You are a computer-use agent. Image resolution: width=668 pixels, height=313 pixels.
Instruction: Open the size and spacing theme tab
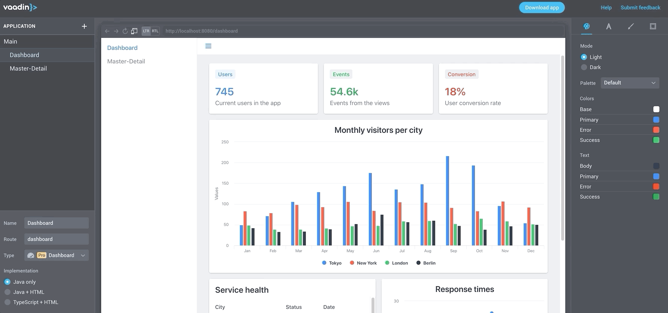[653, 26]
